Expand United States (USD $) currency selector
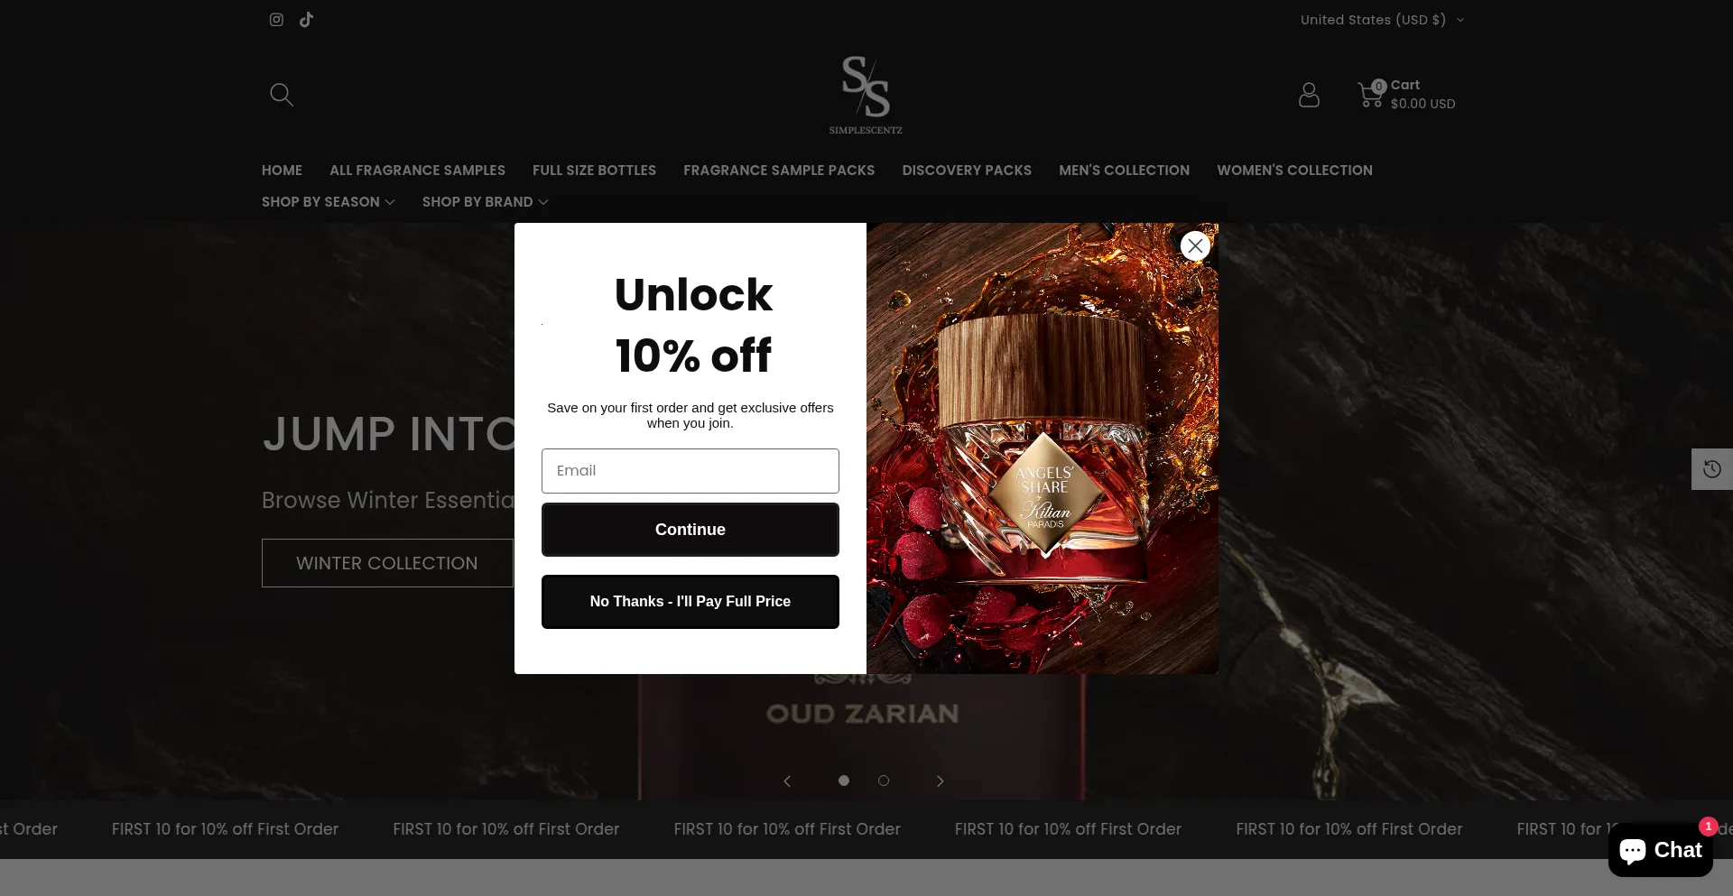Image resolution: width=1733 pixels, height=896 pixels. pyautogui.click(x=1382, y=20)
